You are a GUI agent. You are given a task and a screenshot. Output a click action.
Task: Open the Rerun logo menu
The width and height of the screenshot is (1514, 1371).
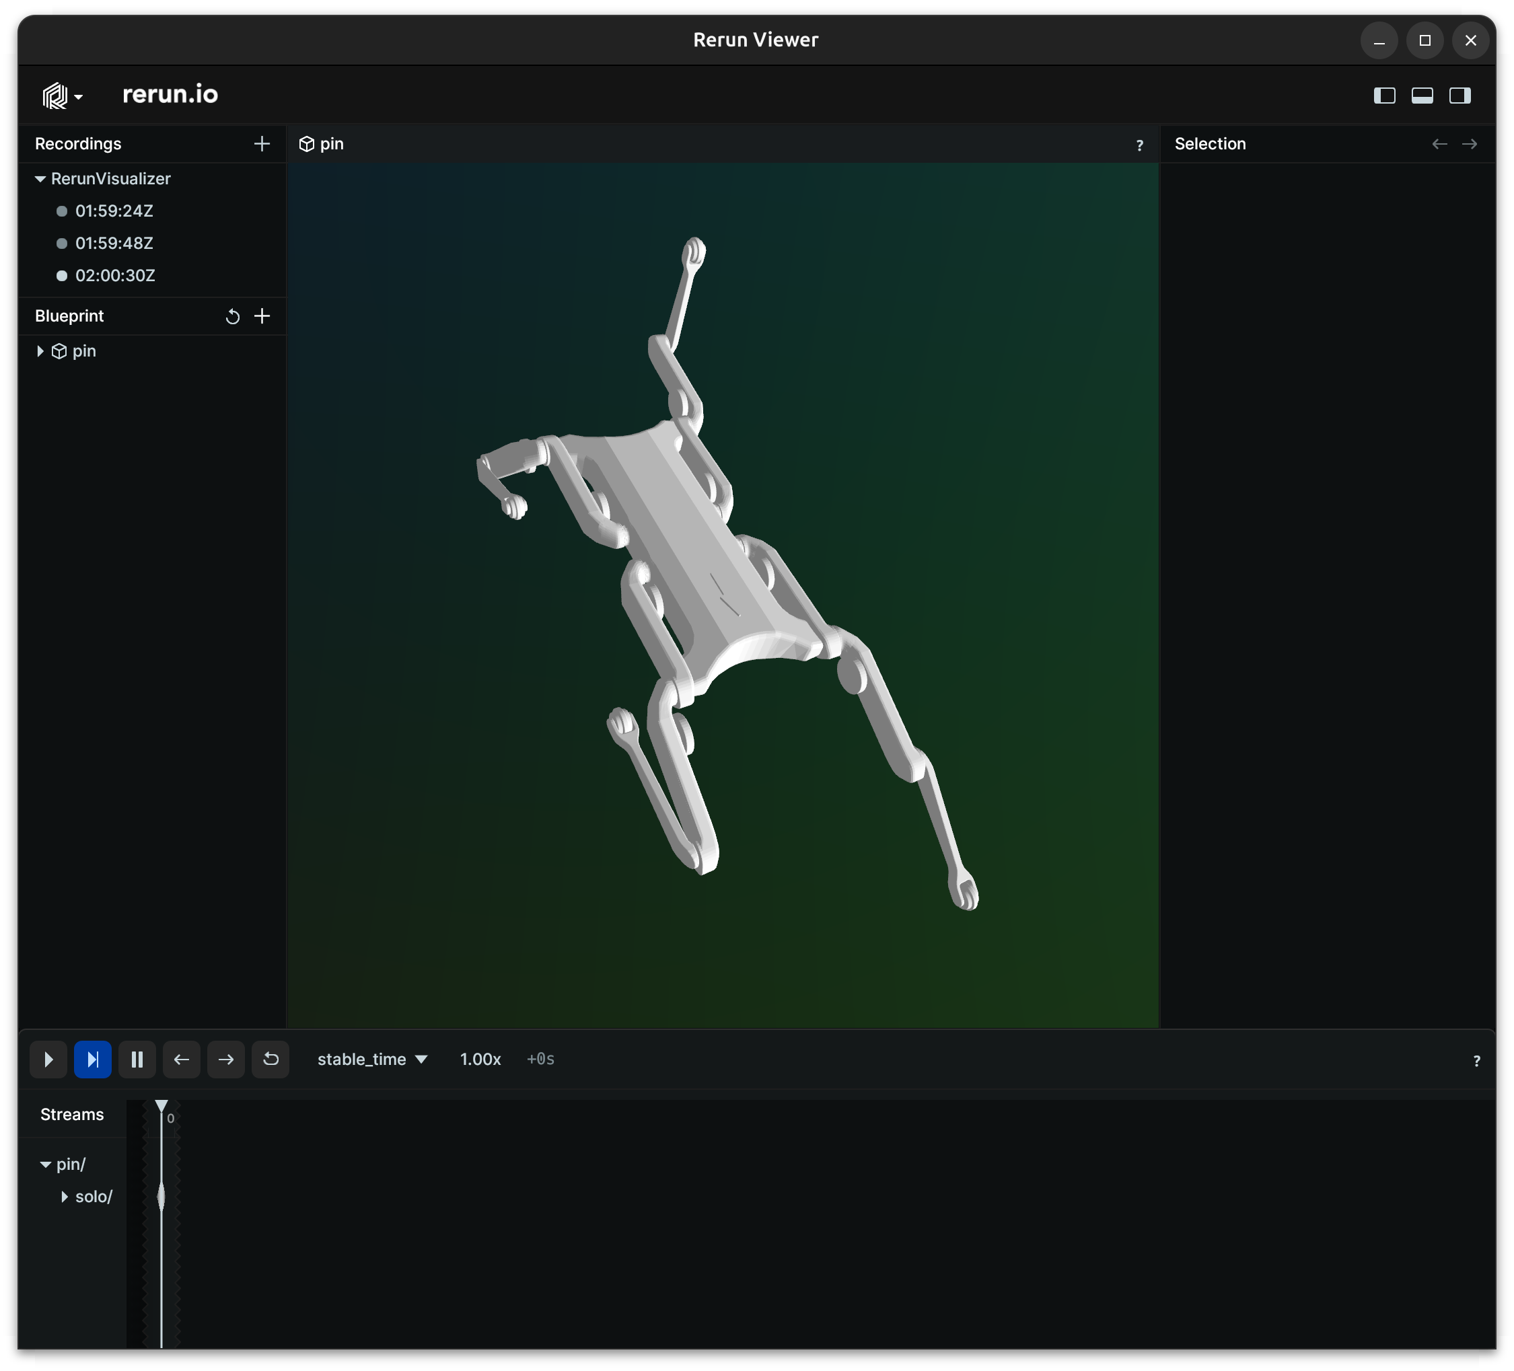pos(62,96)
